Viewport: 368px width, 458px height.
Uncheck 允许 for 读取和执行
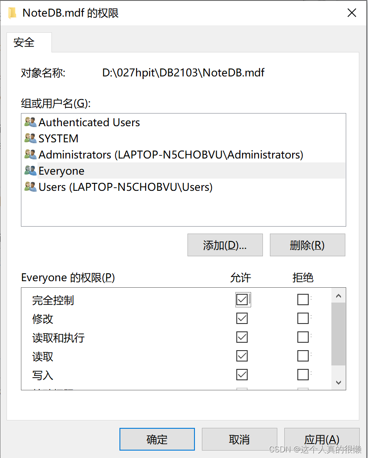(242, 337)
